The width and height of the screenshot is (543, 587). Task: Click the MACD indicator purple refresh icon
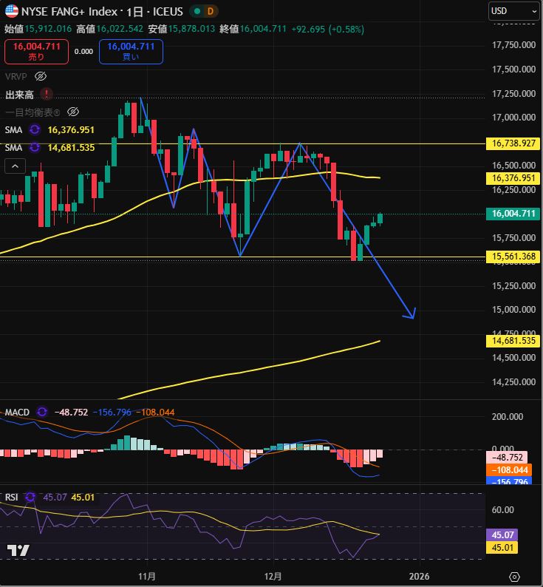tap(42, 411)
